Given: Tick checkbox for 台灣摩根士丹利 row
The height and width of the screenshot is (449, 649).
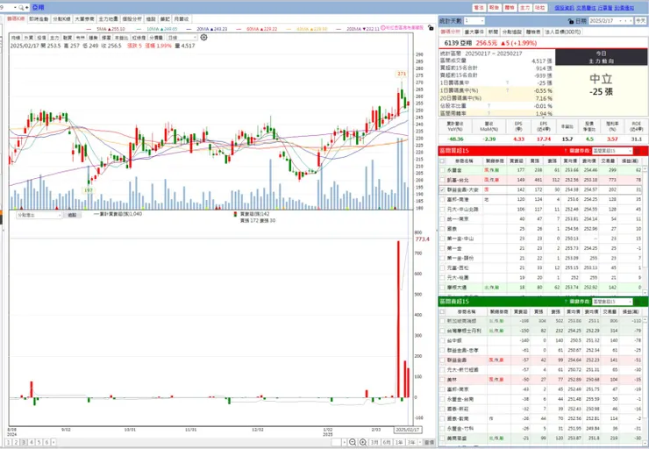Looking at the screenshot, I should pos(443,331).
